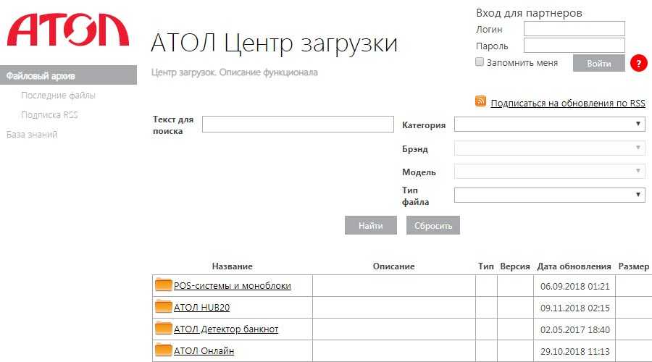Open the POS-системы и моноблоки folder link
The image size is (652, 362).
(233, 286)
